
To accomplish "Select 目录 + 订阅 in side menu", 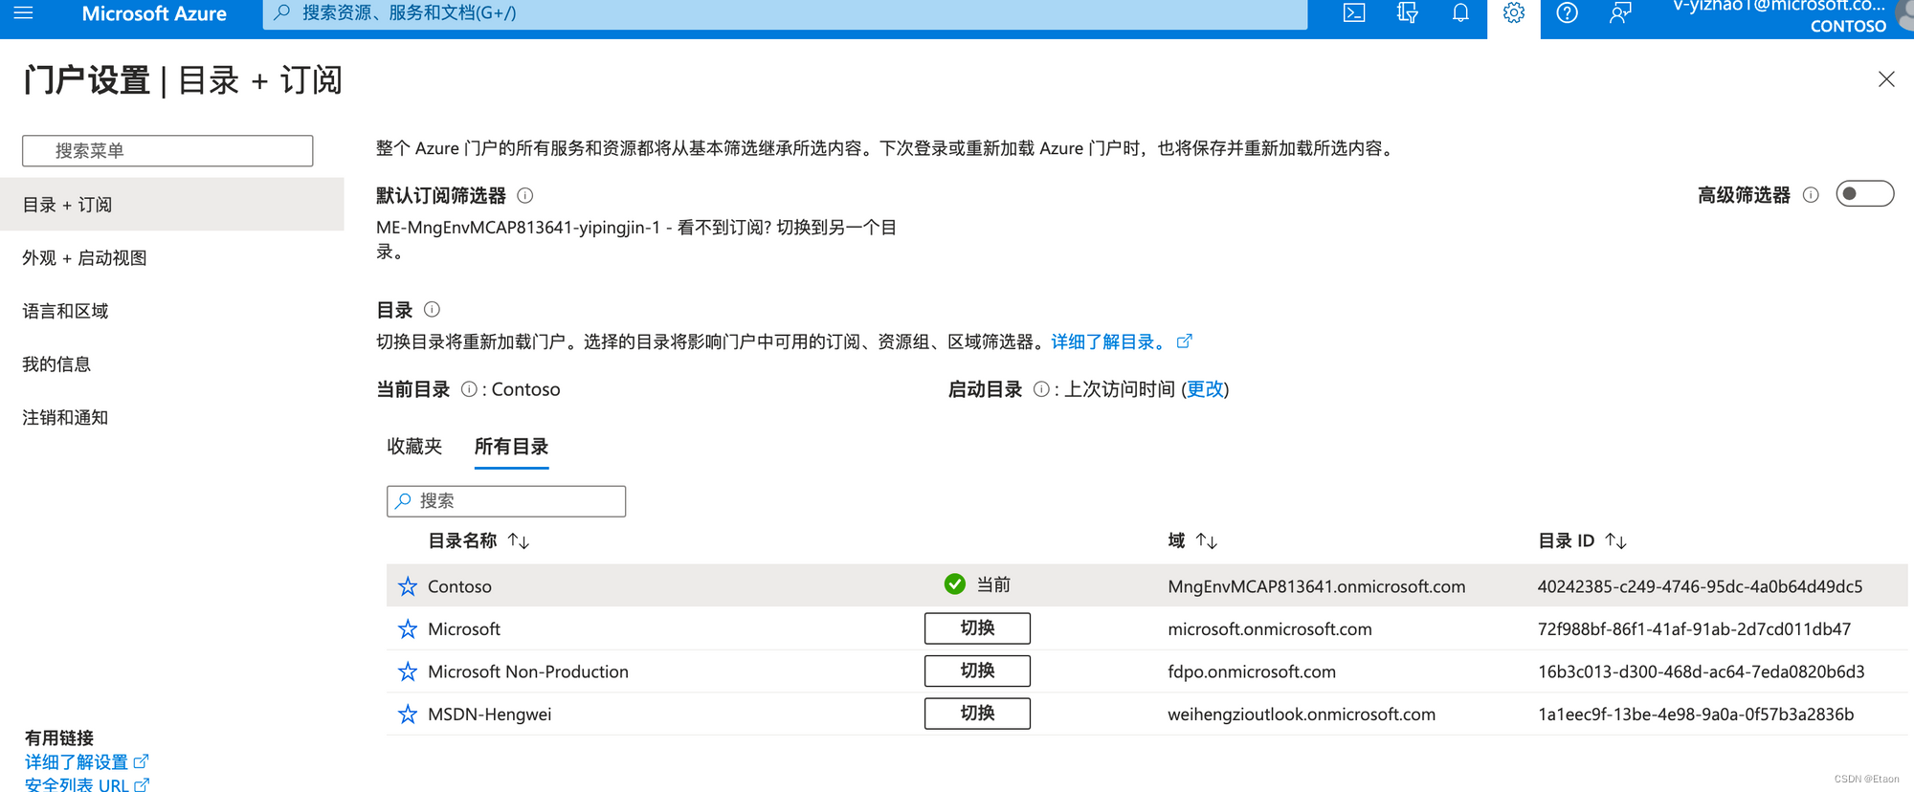I will (172, 205).
